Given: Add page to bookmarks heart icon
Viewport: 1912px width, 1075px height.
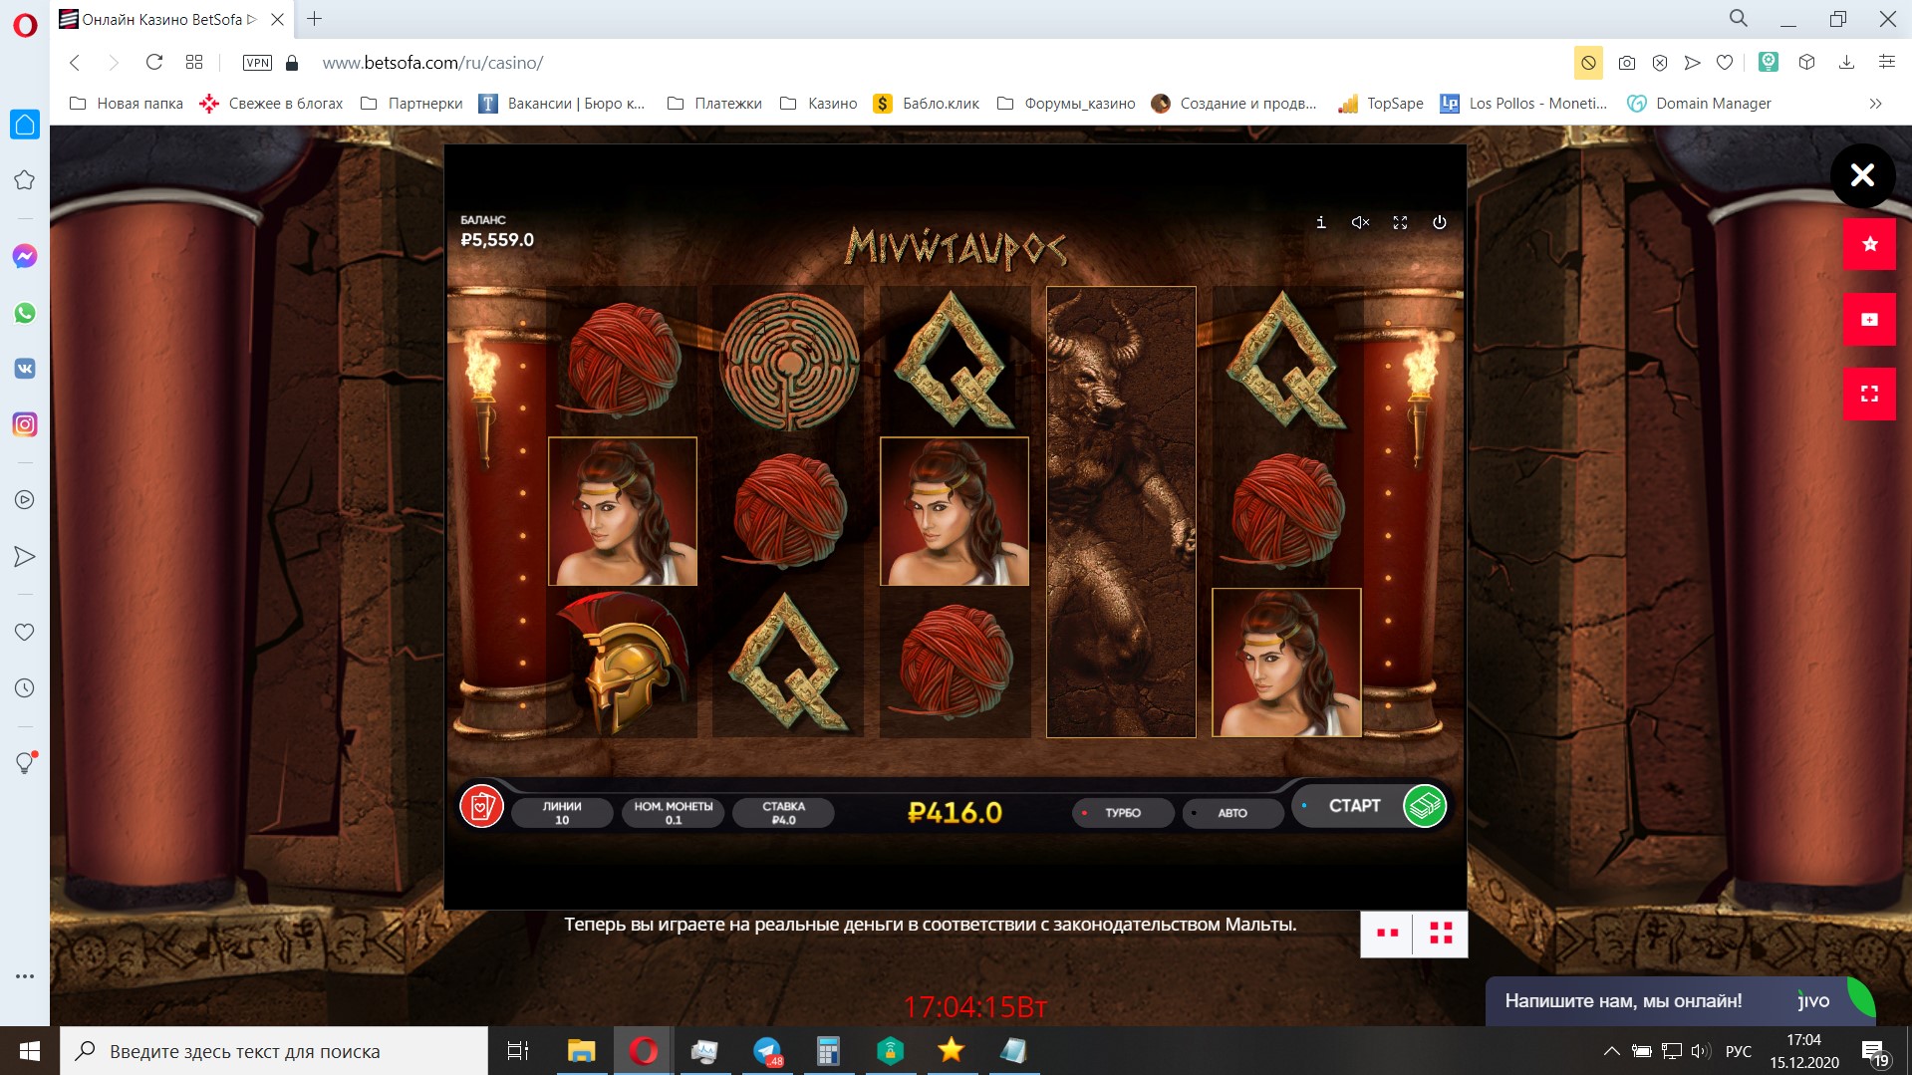Looking at the screenshot, I should (1725, 63).
